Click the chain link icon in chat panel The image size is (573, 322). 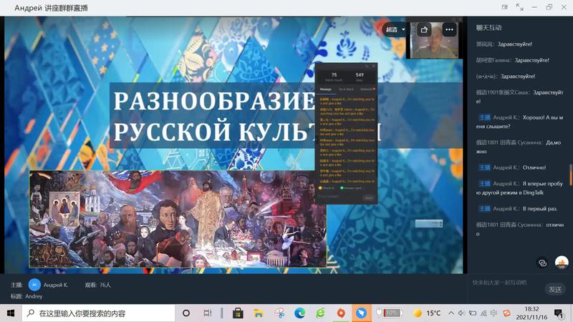click(542, 263)
